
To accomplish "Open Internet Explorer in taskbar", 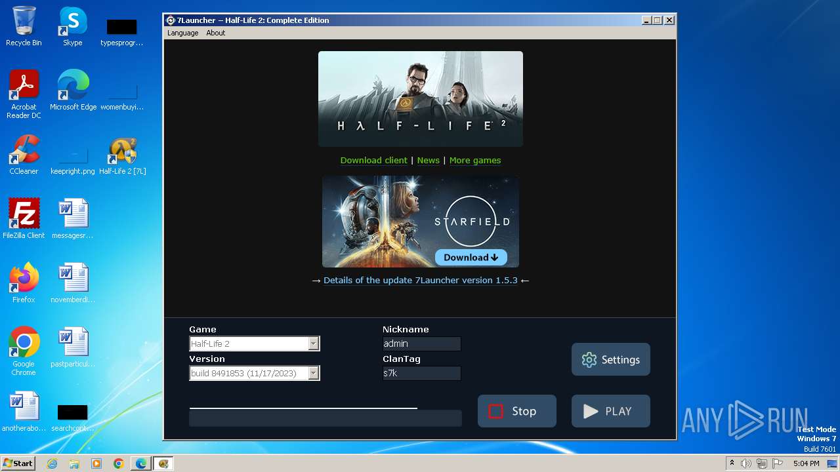I will point(52,463).
